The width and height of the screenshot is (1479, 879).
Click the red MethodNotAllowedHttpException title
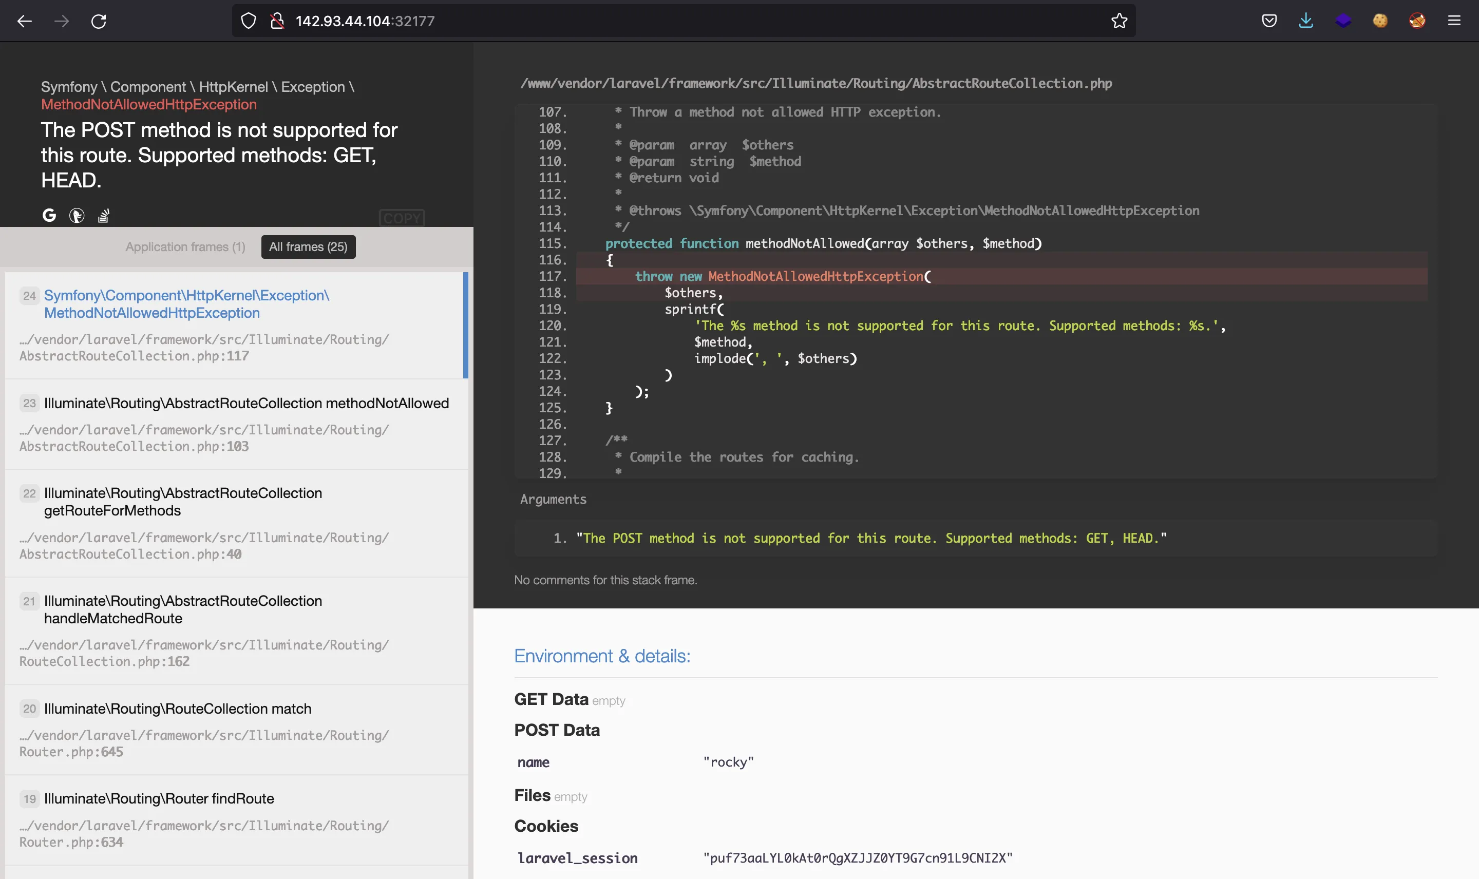click(x=148, y=105)
